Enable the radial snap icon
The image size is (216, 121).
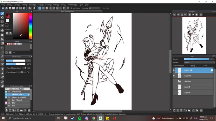pyautogui.click(x=54, y=8)
